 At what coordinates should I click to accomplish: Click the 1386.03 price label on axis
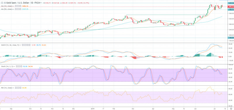[x=231, y=10]
